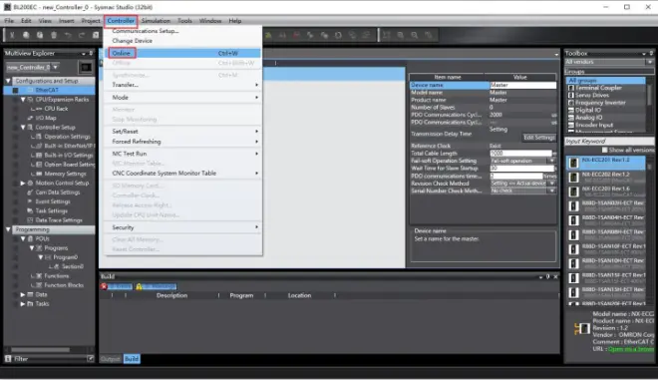Image resolution: width=658 pixels, height=380 pixels.
Task: Open the MC Test Run submenu
Action: [x=183, y=154]
